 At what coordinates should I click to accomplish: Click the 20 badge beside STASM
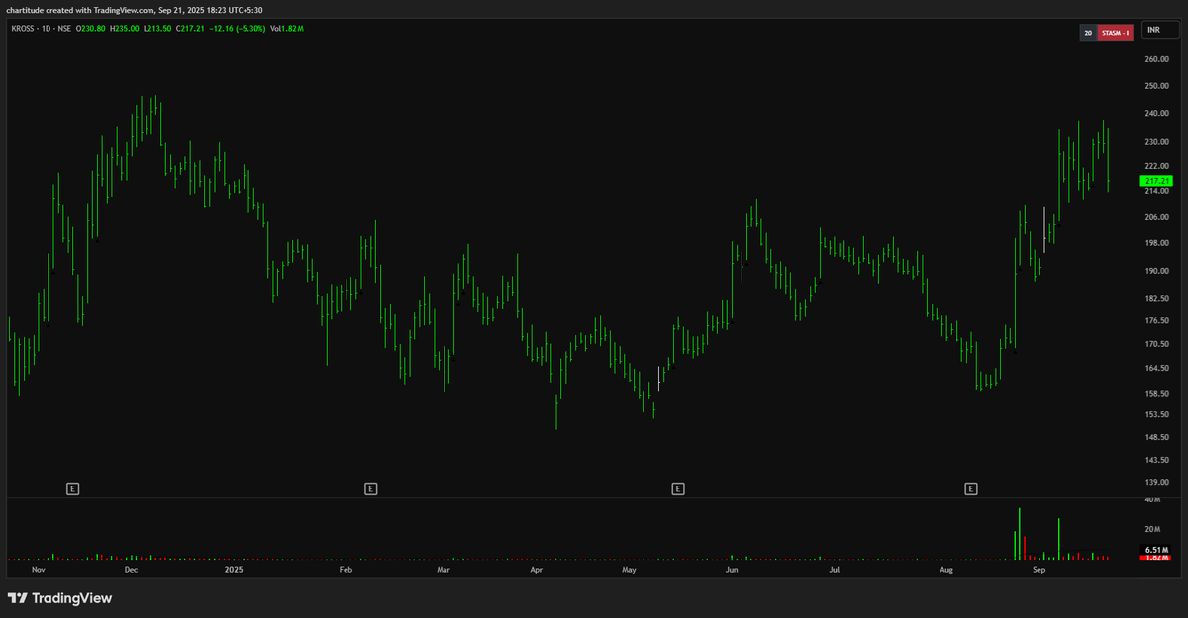1088,33
